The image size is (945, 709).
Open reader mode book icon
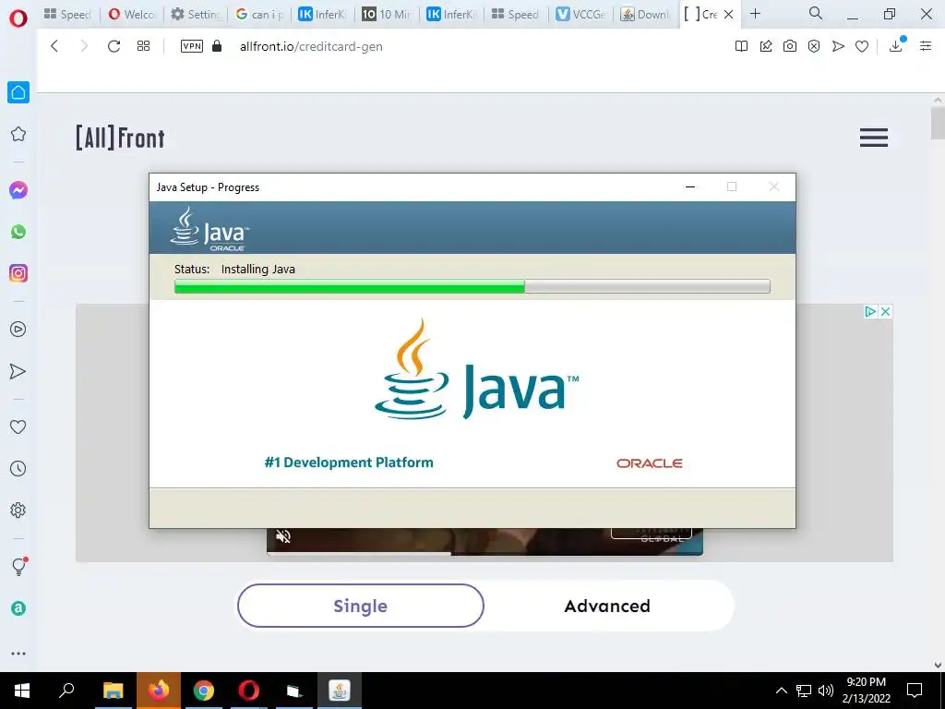(x=741, y=46)
